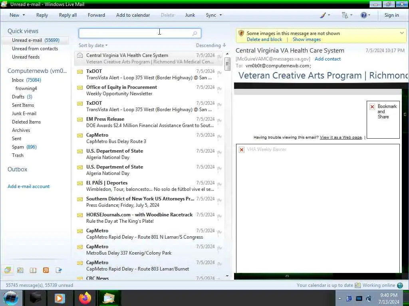Open the blue Help icon

pyautogui.click(x=363, y=15)
